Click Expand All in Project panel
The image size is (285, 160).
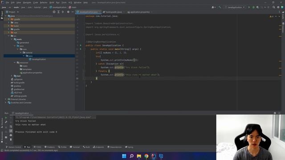coord(58,12)
